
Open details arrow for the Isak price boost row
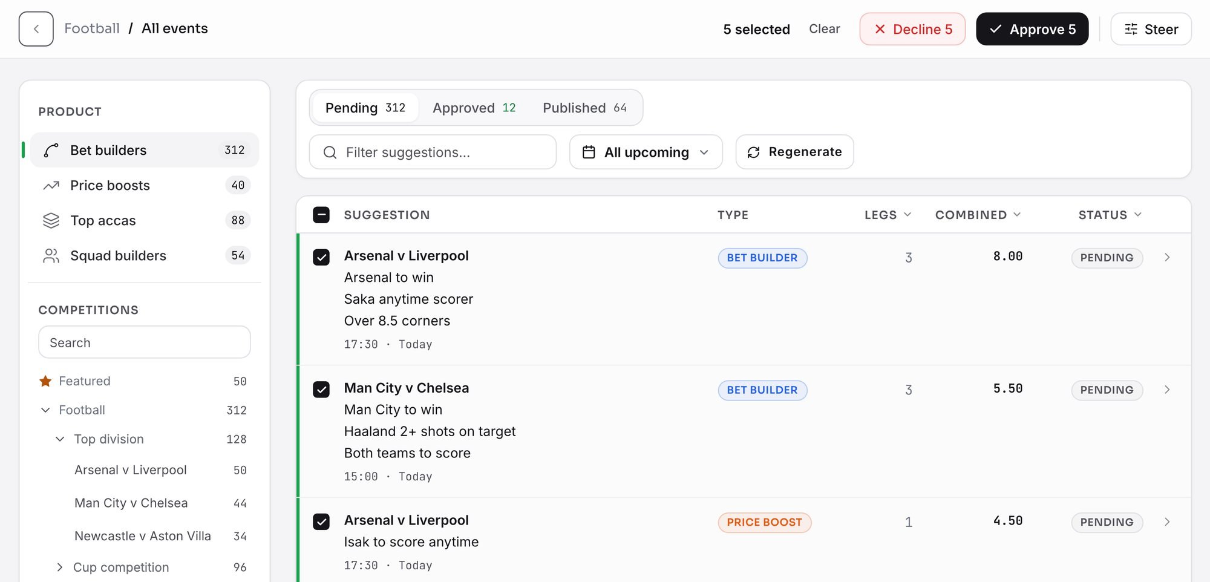(x=1167, y=522)
